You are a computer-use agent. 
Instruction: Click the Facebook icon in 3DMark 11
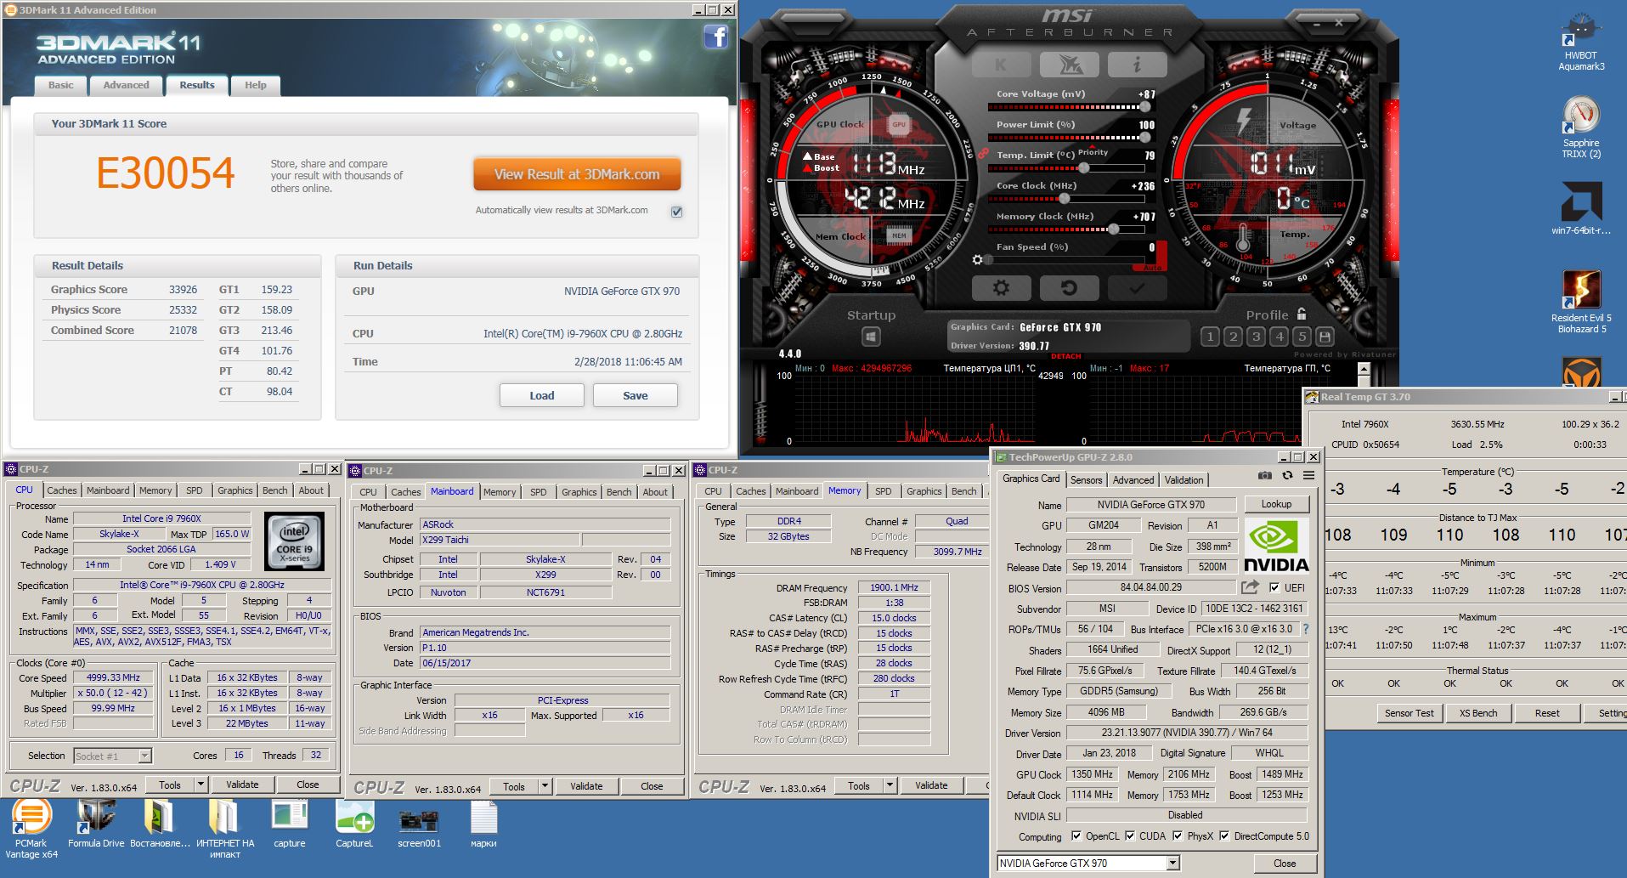716,37
